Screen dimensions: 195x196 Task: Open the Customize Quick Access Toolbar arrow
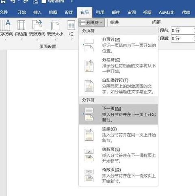coord(72,2)
